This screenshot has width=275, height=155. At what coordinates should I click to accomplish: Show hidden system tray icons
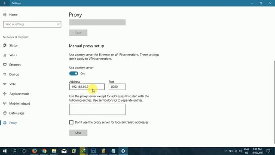pyautogui.click(x=226, y=151)
